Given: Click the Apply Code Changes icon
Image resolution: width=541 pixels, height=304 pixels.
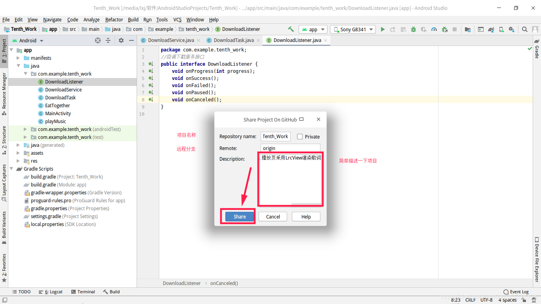Looking at the screenshot, I should (x=403, y=29).
